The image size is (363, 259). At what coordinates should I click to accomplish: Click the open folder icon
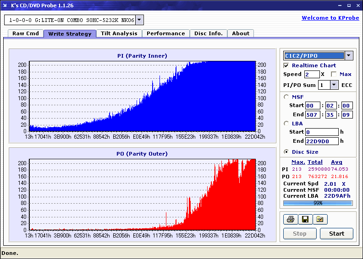pos(320,219)
